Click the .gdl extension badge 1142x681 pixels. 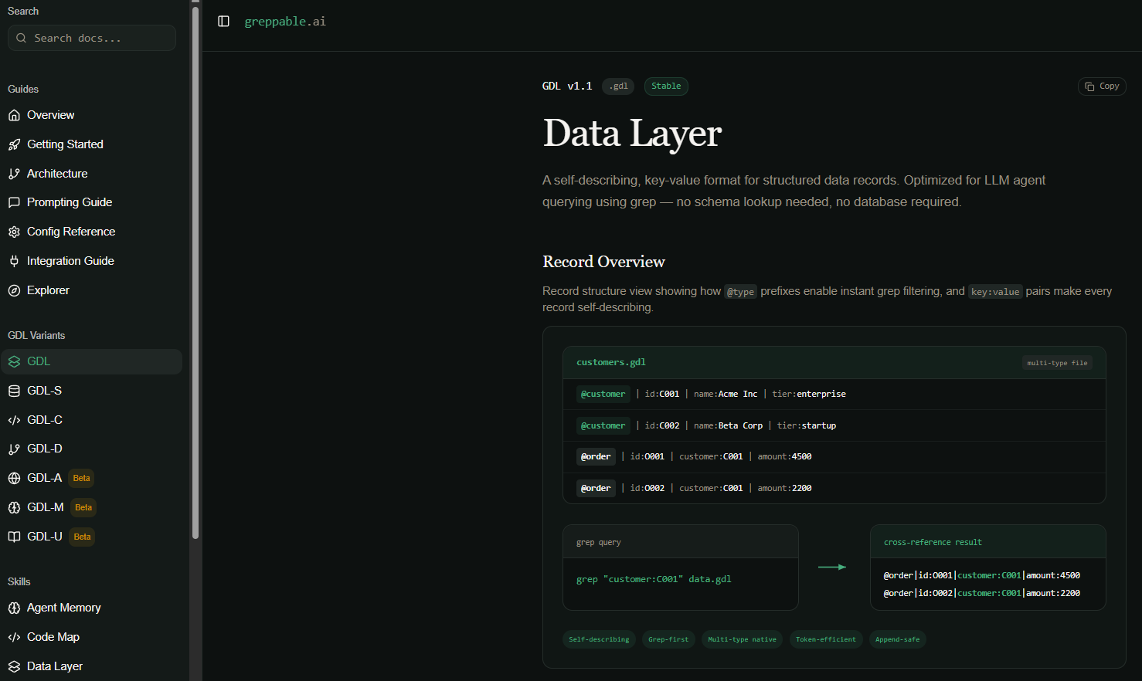[618, 86]
